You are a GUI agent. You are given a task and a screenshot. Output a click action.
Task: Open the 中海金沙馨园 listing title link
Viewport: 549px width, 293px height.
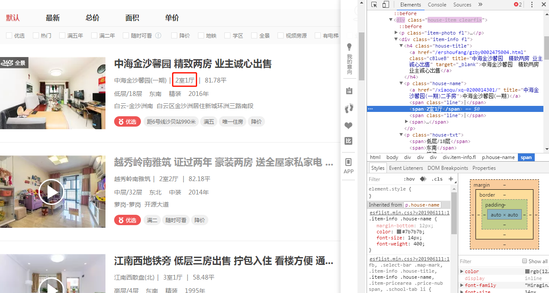[192, 64]
